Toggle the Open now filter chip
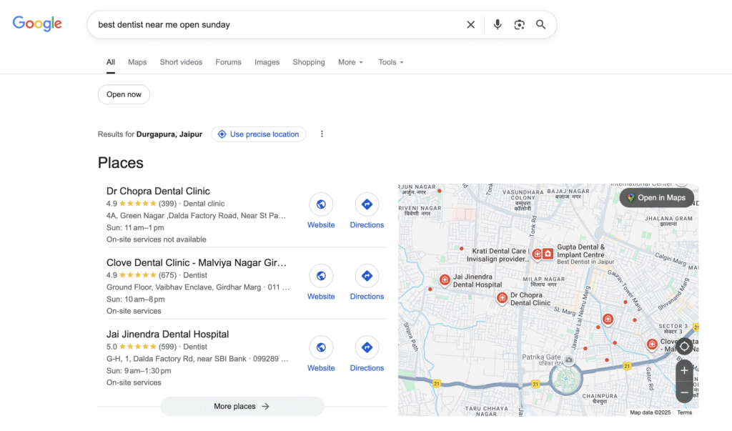Screen dimensions: 732x431 [124, 94]
